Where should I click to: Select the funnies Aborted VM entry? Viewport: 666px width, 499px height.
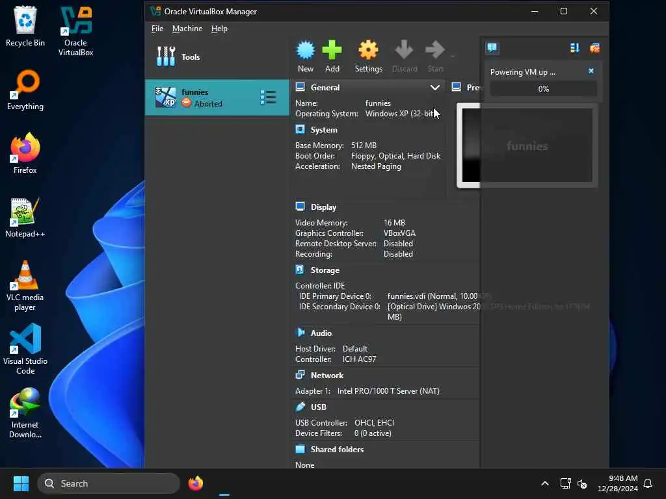coord(217,97)
